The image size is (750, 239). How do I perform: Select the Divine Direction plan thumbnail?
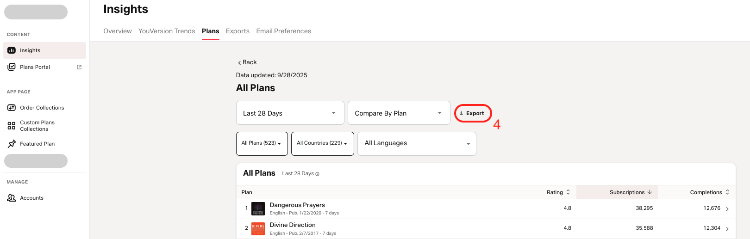pos(258,228)
